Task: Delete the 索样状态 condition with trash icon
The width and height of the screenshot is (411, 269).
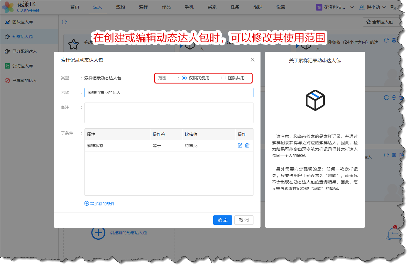Action: click(247, 145)
